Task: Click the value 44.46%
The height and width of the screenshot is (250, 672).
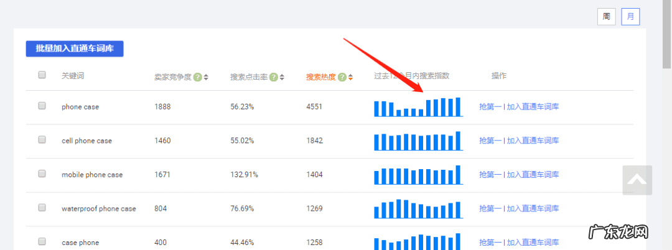Action: click(242, 243)
